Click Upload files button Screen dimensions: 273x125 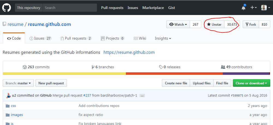click(x=202, y=83)
